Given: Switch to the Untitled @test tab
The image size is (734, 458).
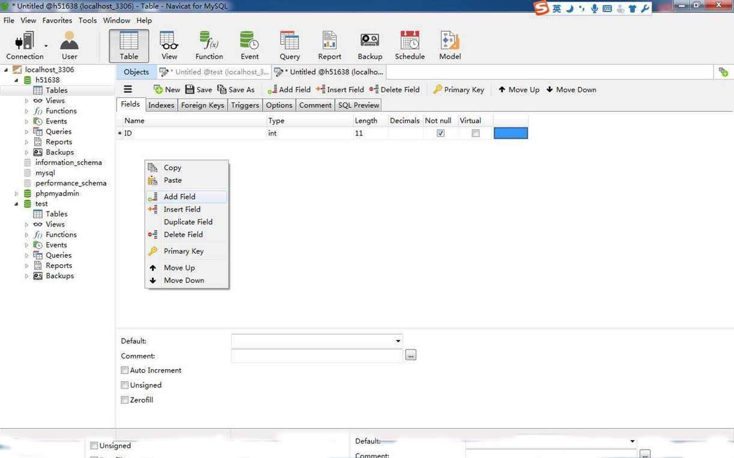Looking at the screenshot, I should click(x=215, y=72).
